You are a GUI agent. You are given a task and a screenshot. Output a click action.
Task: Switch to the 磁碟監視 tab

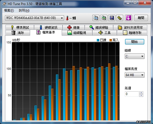(77, 33)
